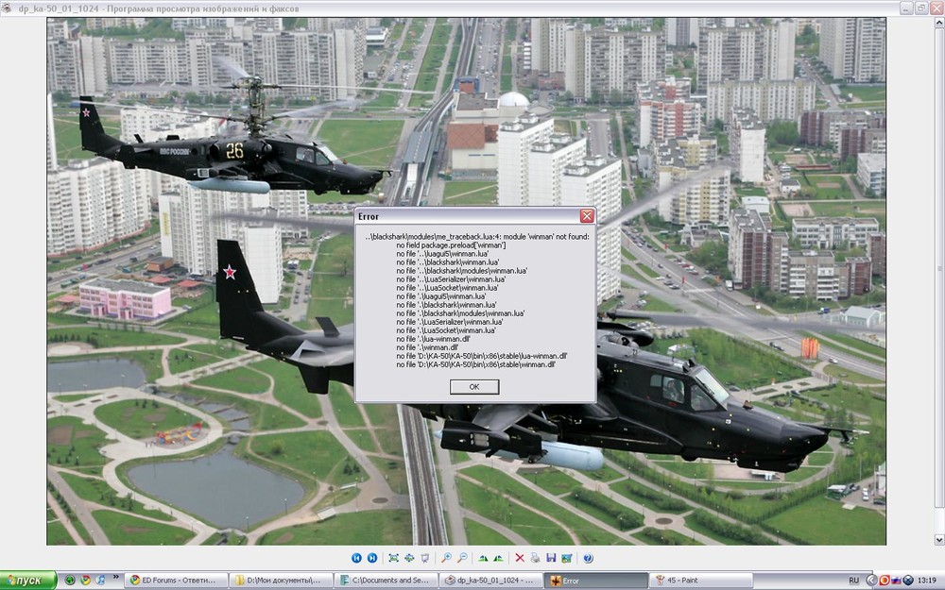
Task: Click the line ending "stable\lua-winman.dll'"
Action: 482,356
